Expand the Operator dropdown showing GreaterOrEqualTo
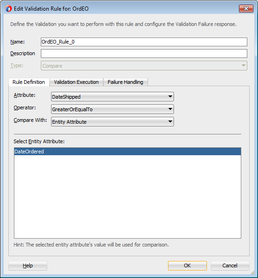 pos(112,109)
